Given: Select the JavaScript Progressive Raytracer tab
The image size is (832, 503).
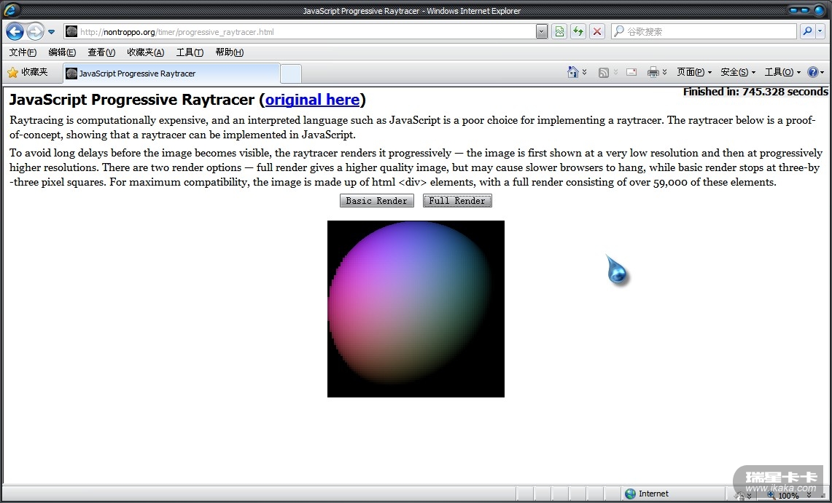Looking at the screenshot, I should click(171, 74).
